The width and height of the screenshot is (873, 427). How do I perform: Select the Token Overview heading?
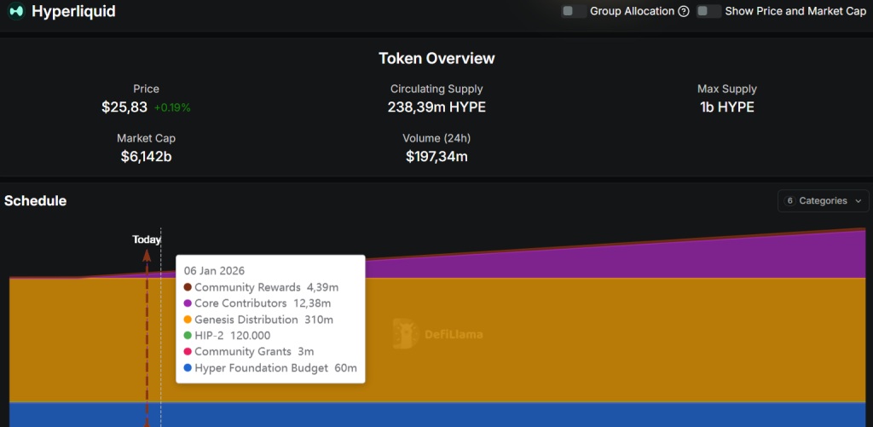(436, 59)
